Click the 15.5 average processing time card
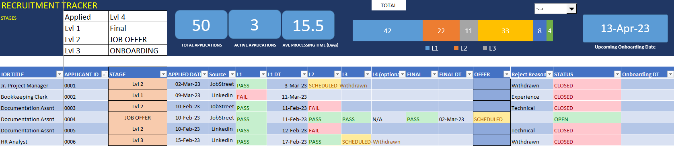Screen dimensions: 674x146 (308, 25)
